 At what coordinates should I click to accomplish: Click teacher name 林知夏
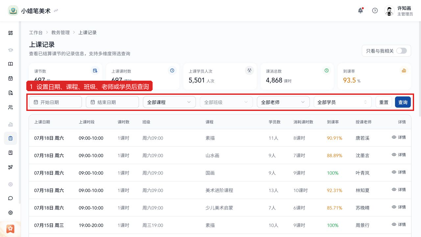click(362, 191)
